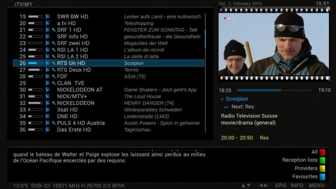Click the satellite icon for CLAN TVE
The width and height of the screenshot is (336, 189).
click(x=48, y=83)
